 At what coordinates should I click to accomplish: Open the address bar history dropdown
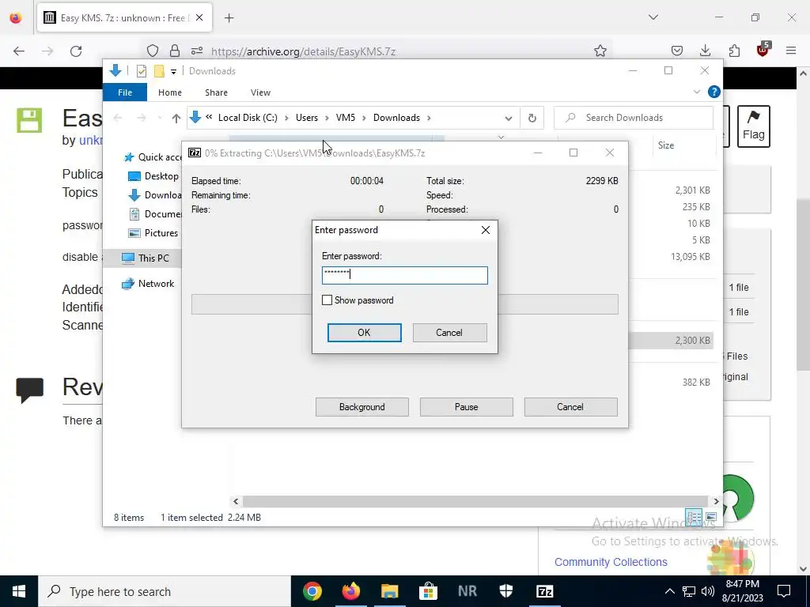(509, 119)
